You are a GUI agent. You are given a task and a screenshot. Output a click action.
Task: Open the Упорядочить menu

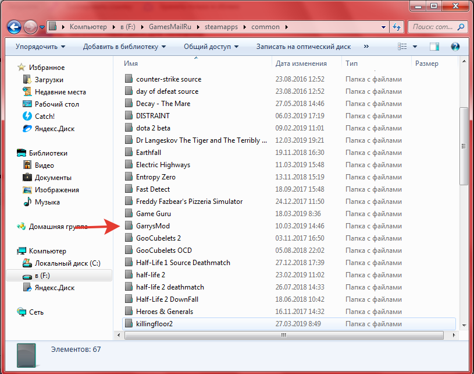pos(41,47)
